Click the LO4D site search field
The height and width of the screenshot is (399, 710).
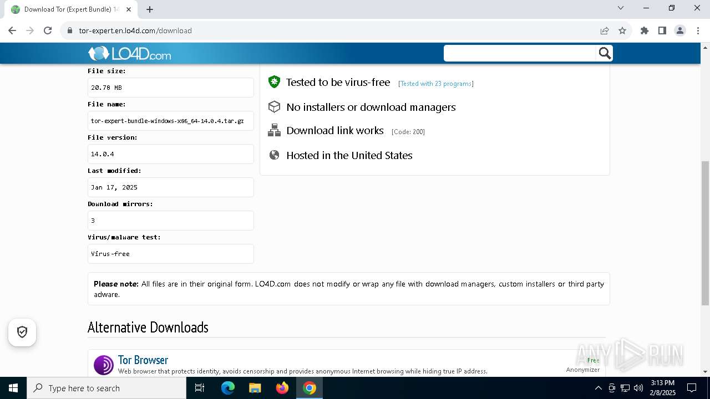click(x=520, y=53)
